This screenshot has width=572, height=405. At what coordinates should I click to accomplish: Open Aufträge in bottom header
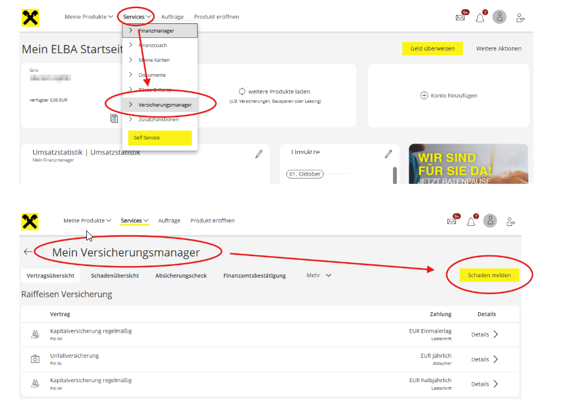tap(169, 221)
